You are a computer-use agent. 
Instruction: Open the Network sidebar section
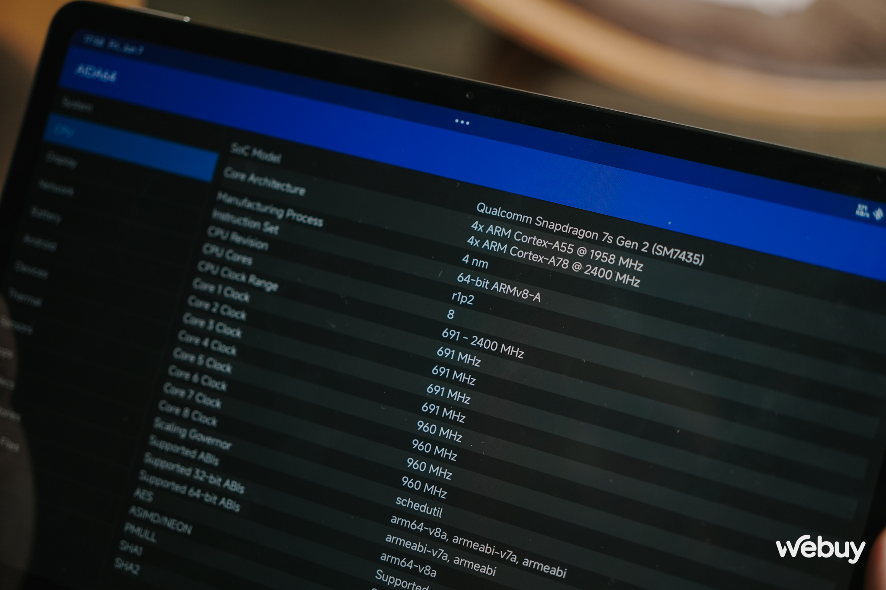(56, 188)
